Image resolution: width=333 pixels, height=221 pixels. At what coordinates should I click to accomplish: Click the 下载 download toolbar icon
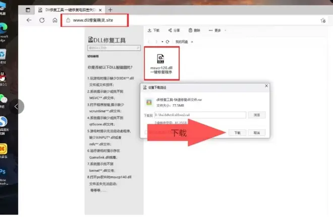click(154, 31)
